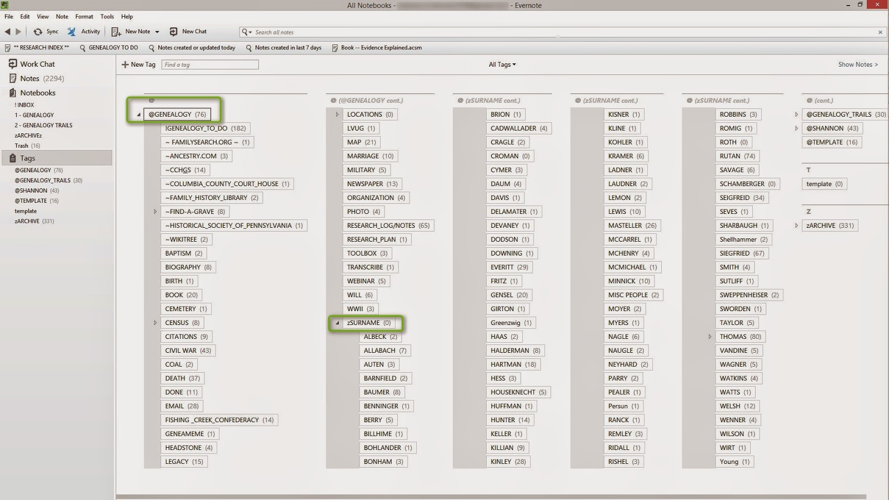
Task: Open the 'Book -- Evidence Explained.acsm' shortcut
Action: [x=377, y=48]
